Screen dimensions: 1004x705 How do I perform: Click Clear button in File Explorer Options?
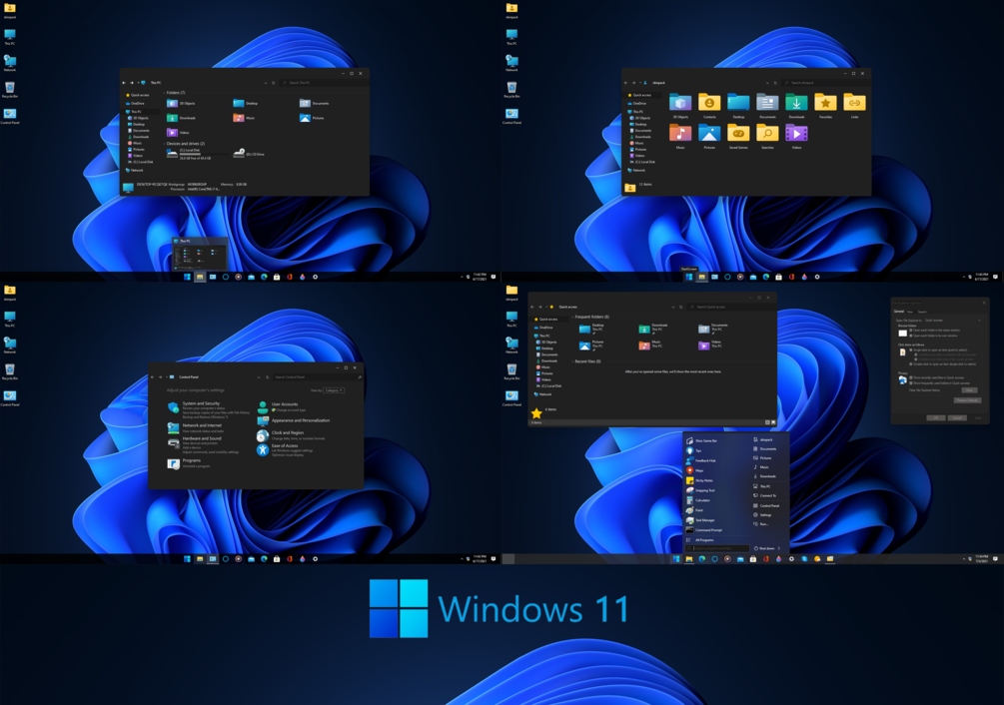[969, 390]
